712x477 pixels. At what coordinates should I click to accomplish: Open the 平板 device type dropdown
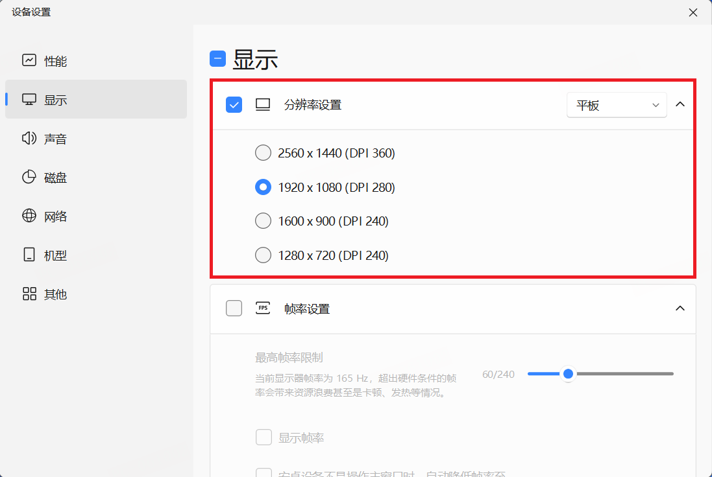point(616,105)
